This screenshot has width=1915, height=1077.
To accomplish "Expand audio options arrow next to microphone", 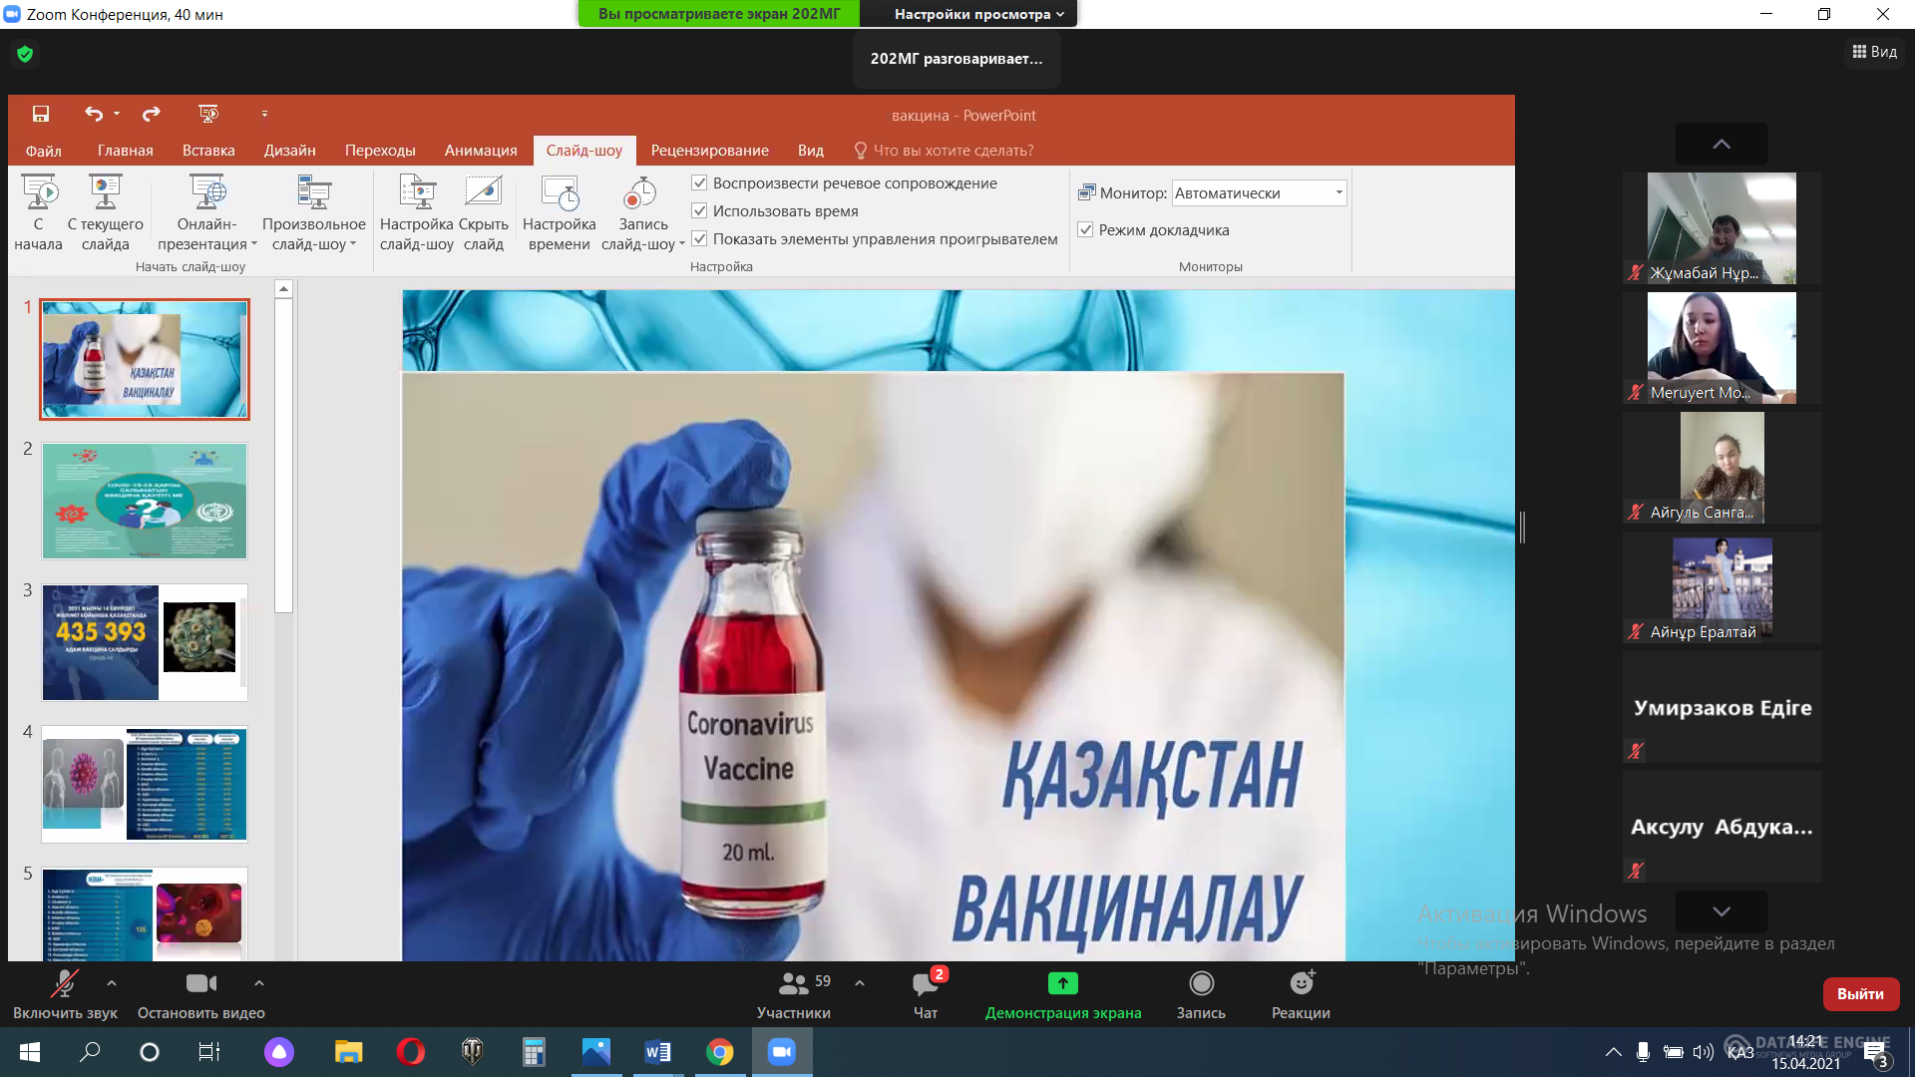I will [112, 983].
